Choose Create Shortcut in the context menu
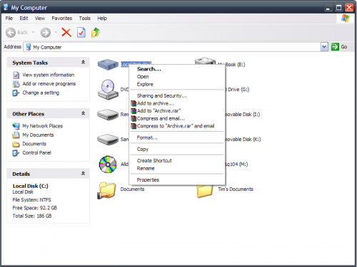 click(x=177, y=161)
